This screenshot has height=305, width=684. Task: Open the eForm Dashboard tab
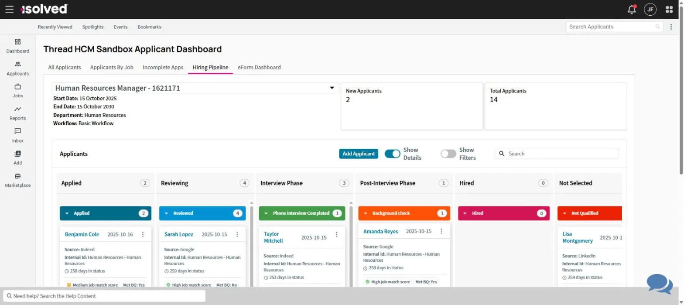coord(259,67)
